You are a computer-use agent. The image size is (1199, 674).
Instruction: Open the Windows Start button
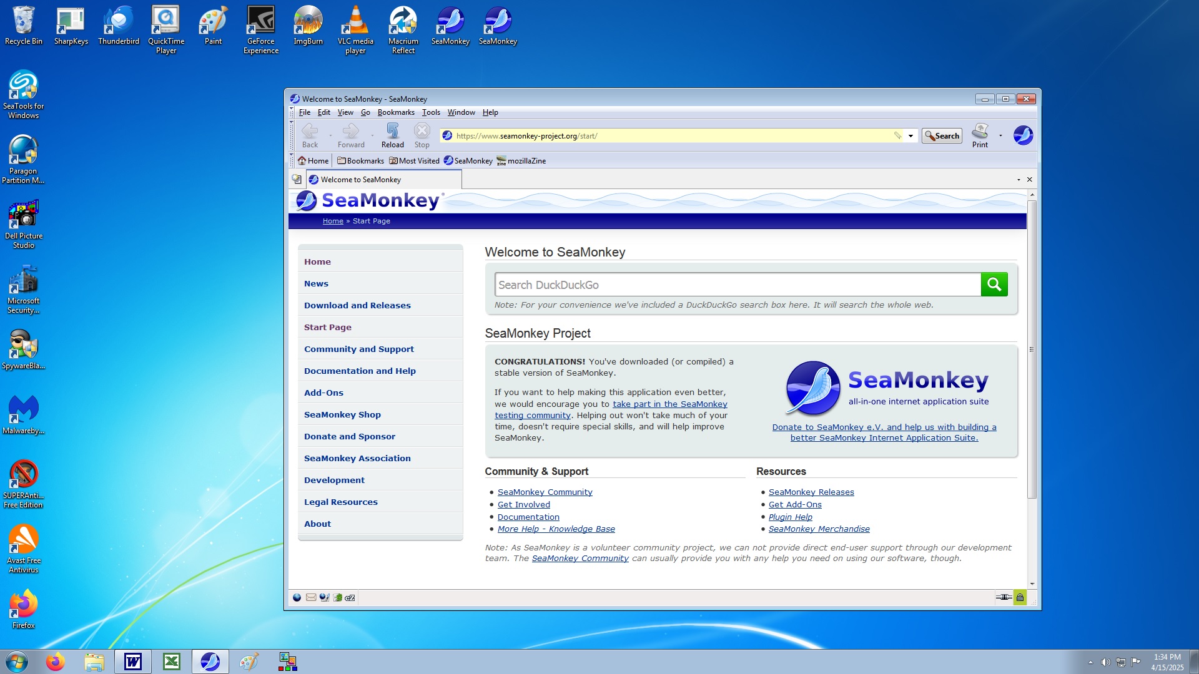click(x=17, y=662)
